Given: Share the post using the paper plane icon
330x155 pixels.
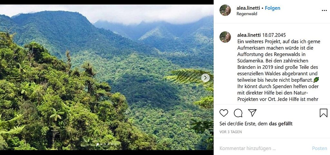Looking at the screenshot, I should click(252, 113).
